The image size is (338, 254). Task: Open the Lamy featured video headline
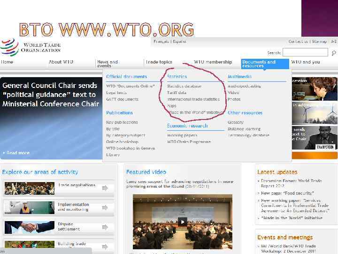[179, 184]
